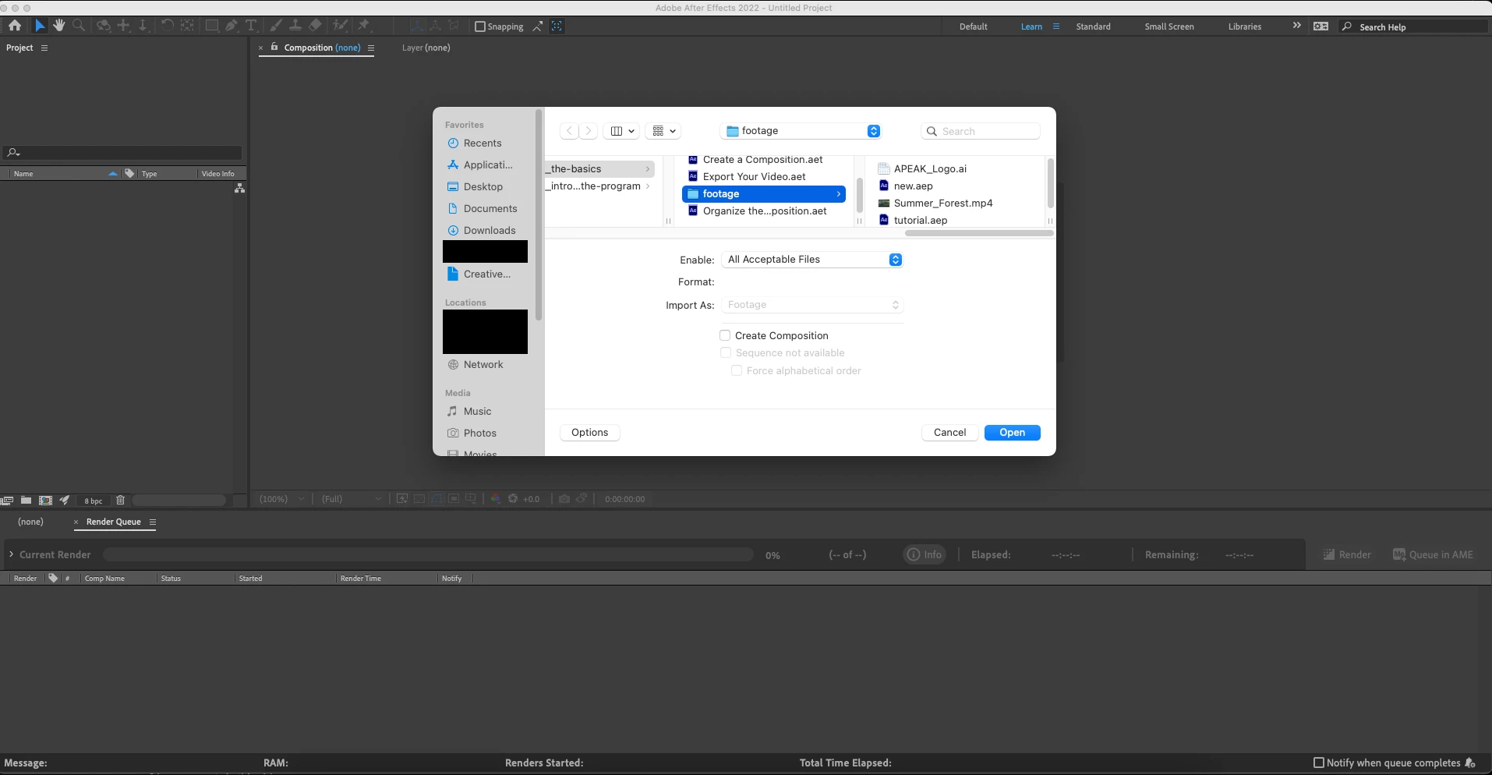Select the Roto Brush tool
Screen dimensions: 1492x775
click(340, 26)
